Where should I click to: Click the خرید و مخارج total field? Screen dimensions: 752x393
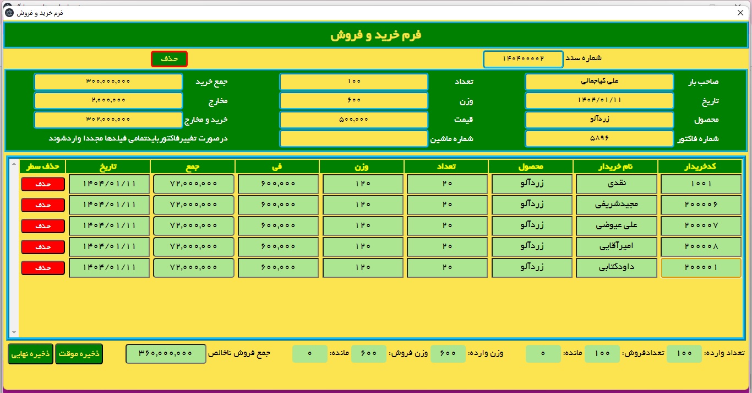pyautogui.click(x=108, y=120)
